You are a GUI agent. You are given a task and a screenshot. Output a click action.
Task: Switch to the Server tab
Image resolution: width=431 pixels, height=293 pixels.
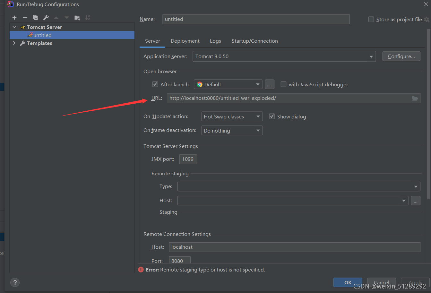click(x=152, y=41)
